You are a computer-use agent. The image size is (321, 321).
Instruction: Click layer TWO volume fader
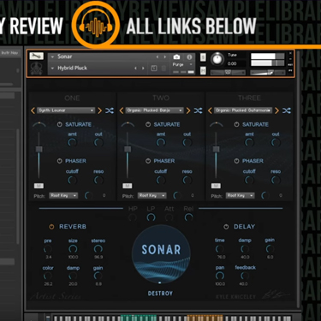[128, 149]
